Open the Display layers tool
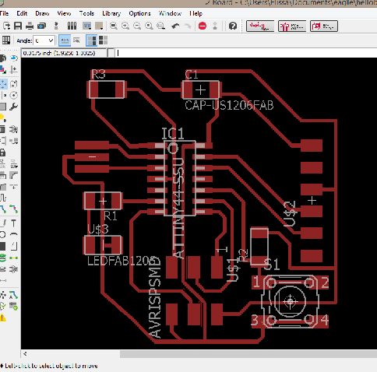Image resolution: width=377 pixels, height=372 pixels. coord(2,69)
